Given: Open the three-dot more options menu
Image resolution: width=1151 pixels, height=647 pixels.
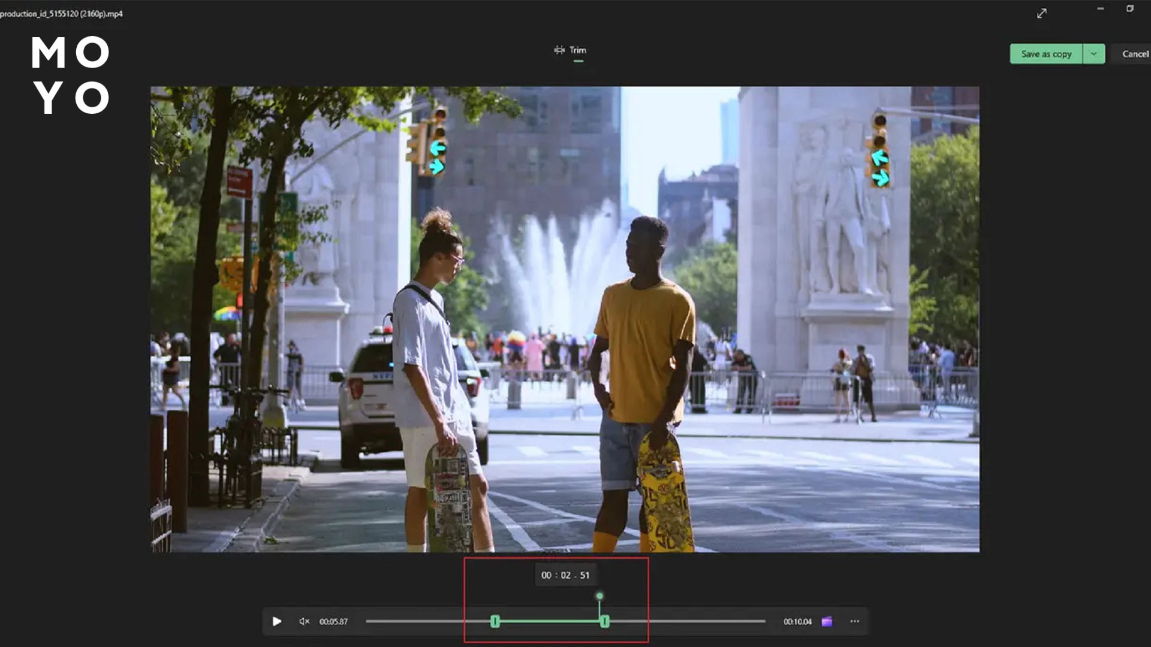Looking at the screenshot, I should click(854, 621).
